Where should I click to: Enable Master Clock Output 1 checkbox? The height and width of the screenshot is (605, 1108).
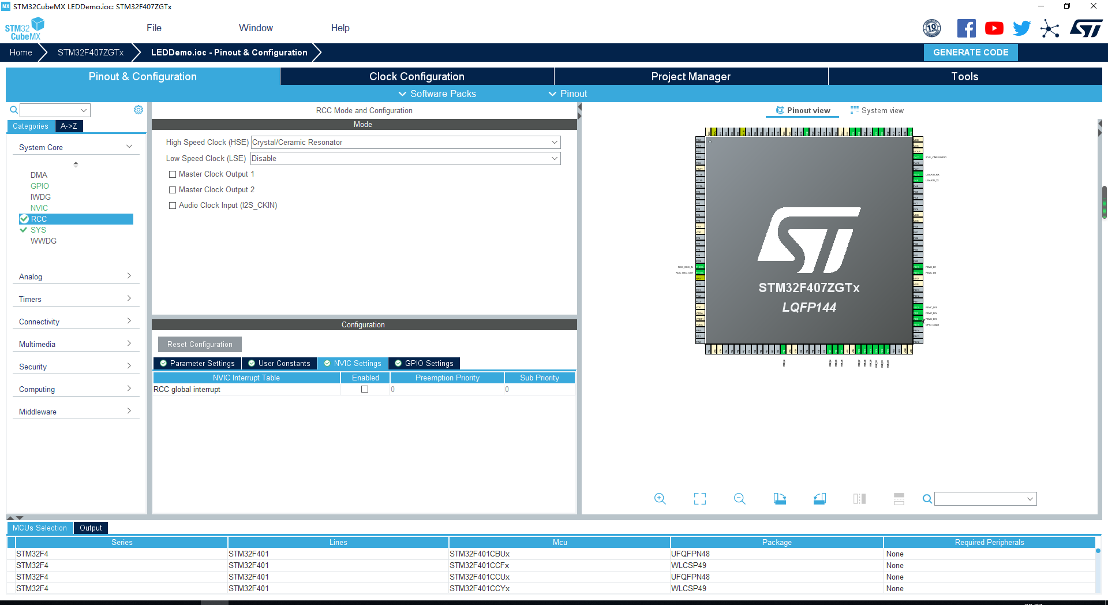click(x=173, y=174)
